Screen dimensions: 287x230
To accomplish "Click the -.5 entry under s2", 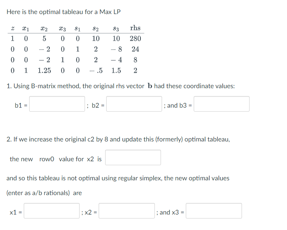I will point(96,71).
